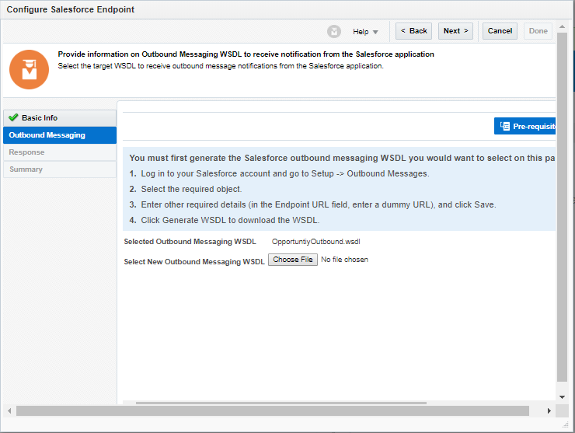Click the orange Salesforce endpoint icon

point(29,69)
